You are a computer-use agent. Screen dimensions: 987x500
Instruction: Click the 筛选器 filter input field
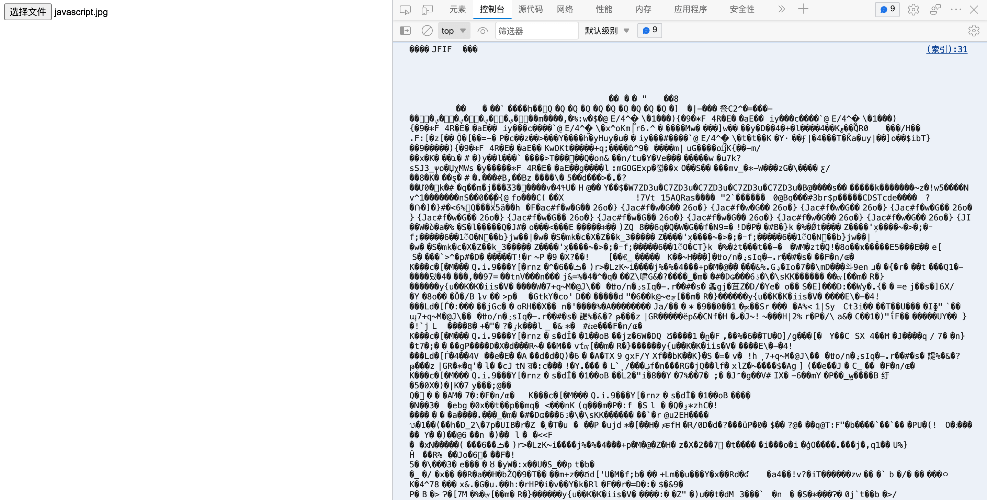coord(536,31)
